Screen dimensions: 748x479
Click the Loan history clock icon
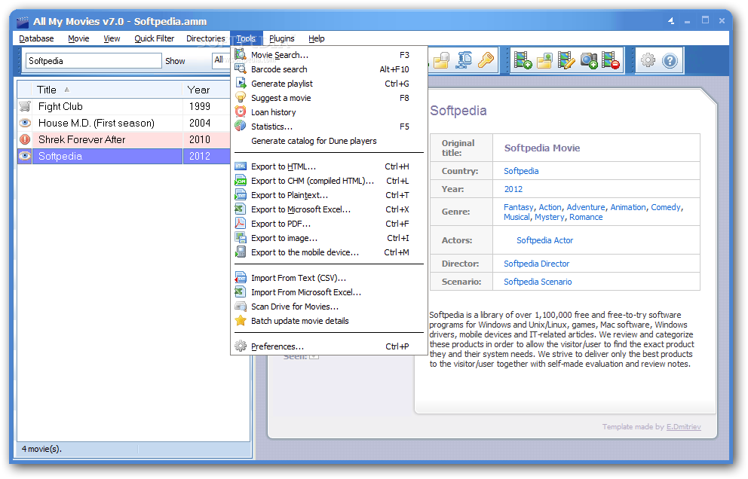pyautogui.click(x=241, y=112)
